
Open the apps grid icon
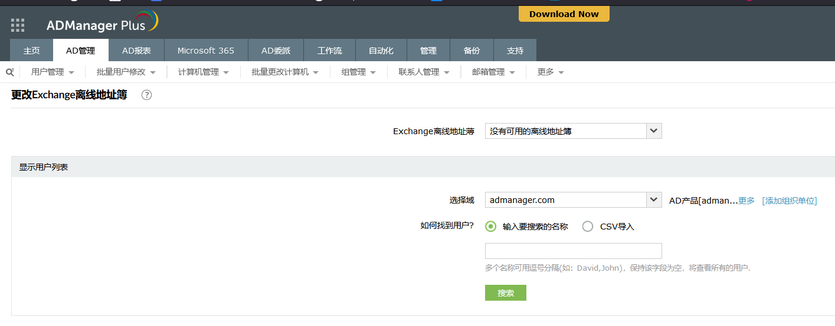point(18,25)
